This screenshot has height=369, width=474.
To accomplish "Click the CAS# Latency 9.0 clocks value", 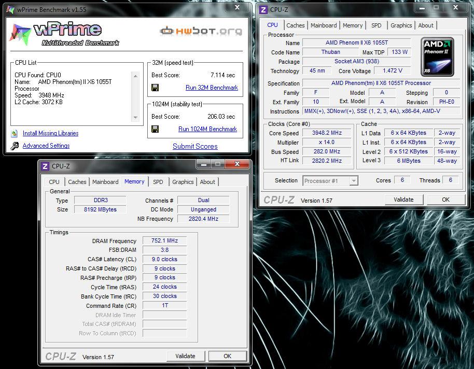I will pyautogui.click(x=164, y=259).
